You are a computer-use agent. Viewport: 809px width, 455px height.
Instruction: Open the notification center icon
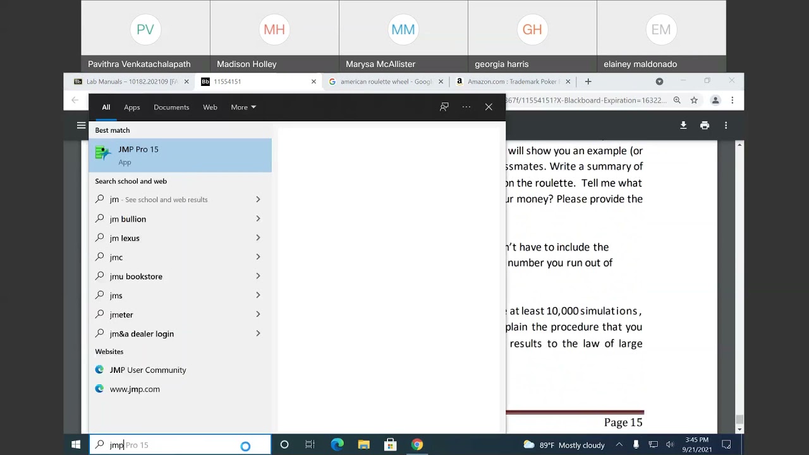pos(727,445)
